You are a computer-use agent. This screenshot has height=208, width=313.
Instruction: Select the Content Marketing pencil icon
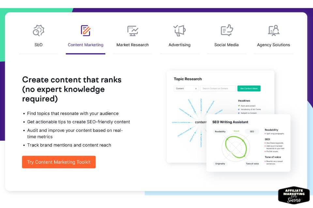point(86,31)
